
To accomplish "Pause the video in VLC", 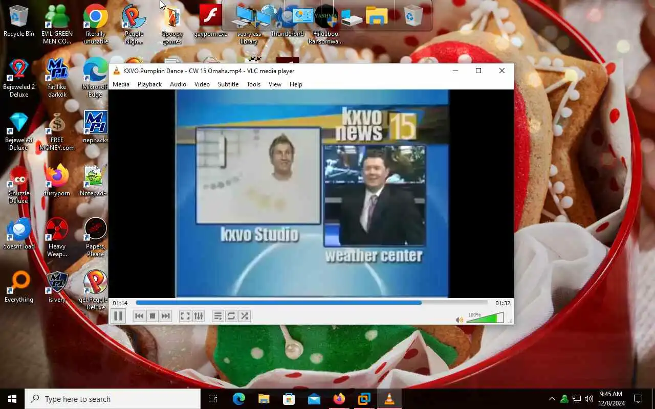I will coord(118,316).
